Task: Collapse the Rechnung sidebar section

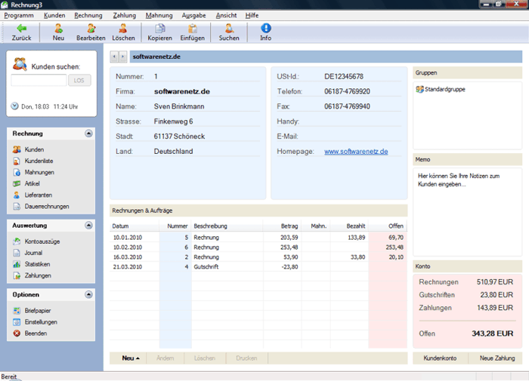Action: (x=88, y=134)
